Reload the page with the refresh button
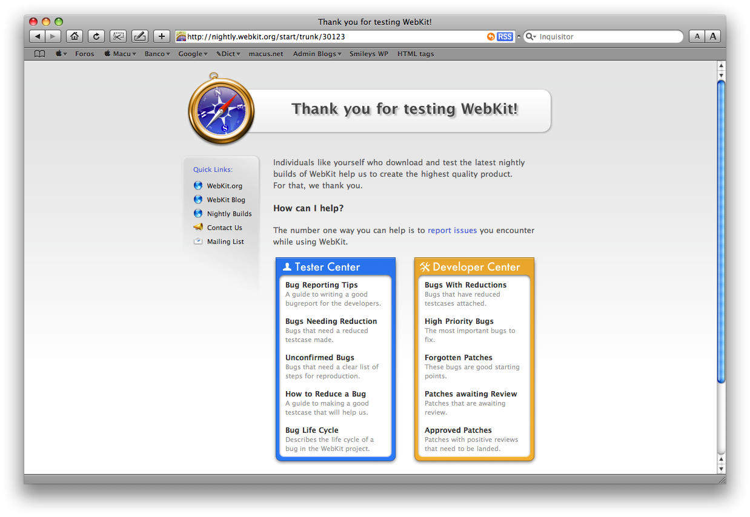Image resolution: width=750 pixels, height=517 pixels. (96, 36)
